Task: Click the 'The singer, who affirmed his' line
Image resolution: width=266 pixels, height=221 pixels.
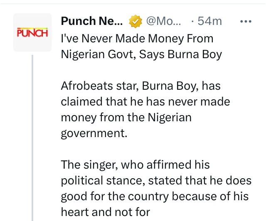Action: (x=135, y=165)
